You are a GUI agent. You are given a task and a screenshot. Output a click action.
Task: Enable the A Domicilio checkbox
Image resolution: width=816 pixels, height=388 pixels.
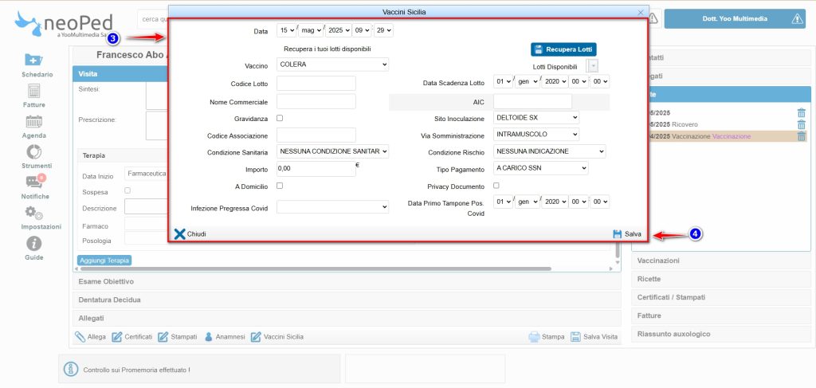click(280, 186)
